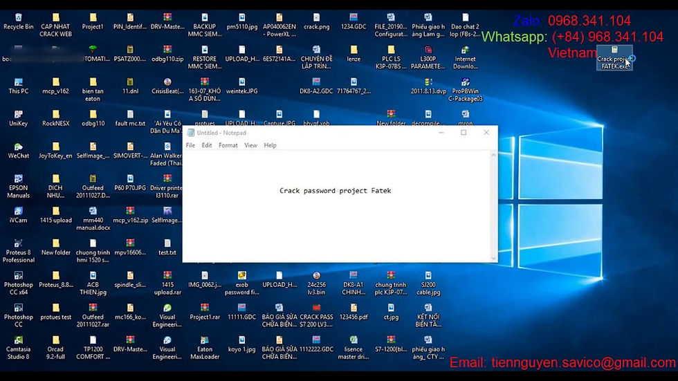Select the 11.dnl file icon
The image size is (678, 381).
130,86
